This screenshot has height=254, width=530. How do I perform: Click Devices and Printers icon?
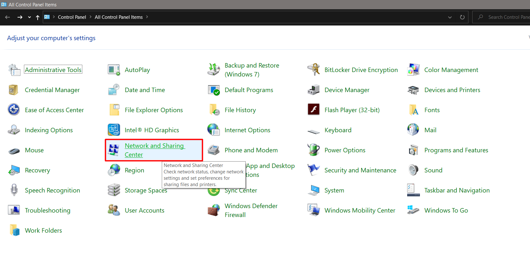click(x=414, y=90)
